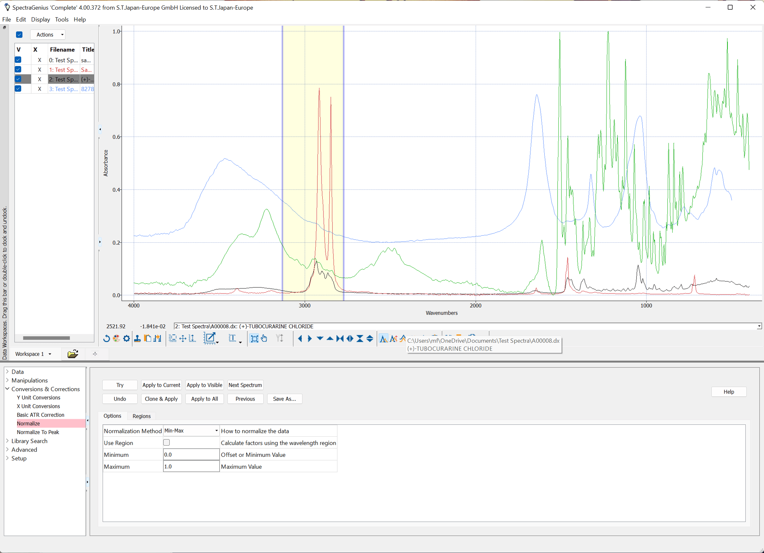Viewport: 764px width, 553px height.
Task: Open the color palette settings
Action: coord(116,339)
